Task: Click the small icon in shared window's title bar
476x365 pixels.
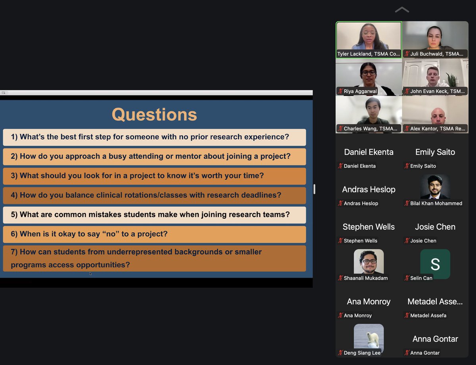Action: 4,93
